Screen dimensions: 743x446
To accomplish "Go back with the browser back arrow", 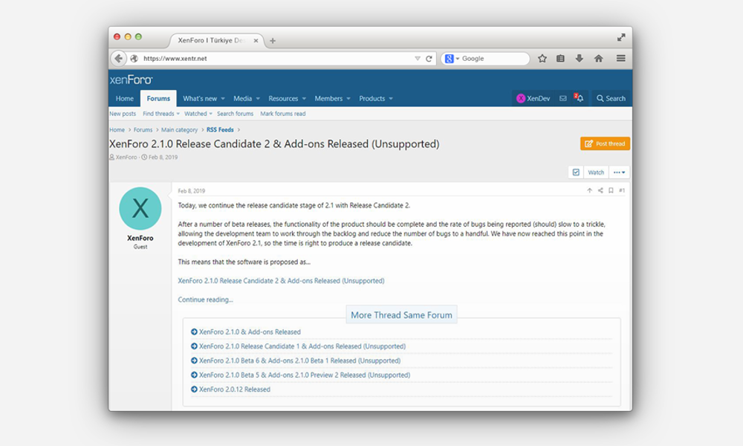I will coord(118,58).
